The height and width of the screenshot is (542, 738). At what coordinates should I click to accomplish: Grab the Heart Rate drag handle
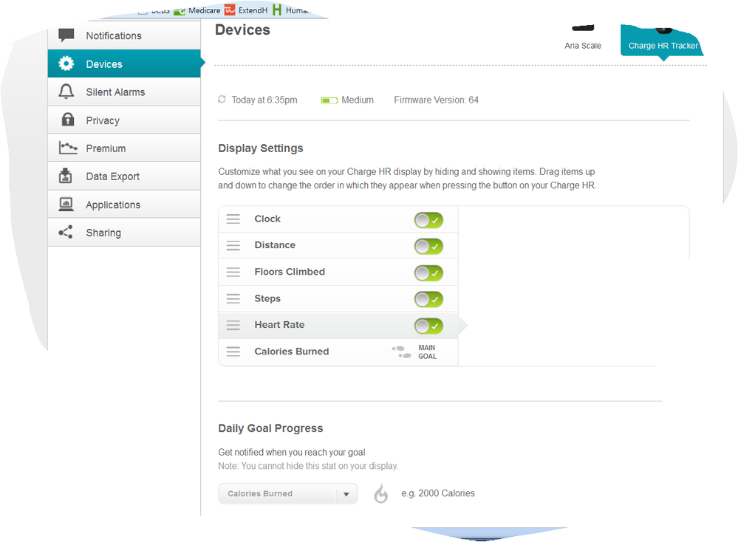tap(233, 325)
